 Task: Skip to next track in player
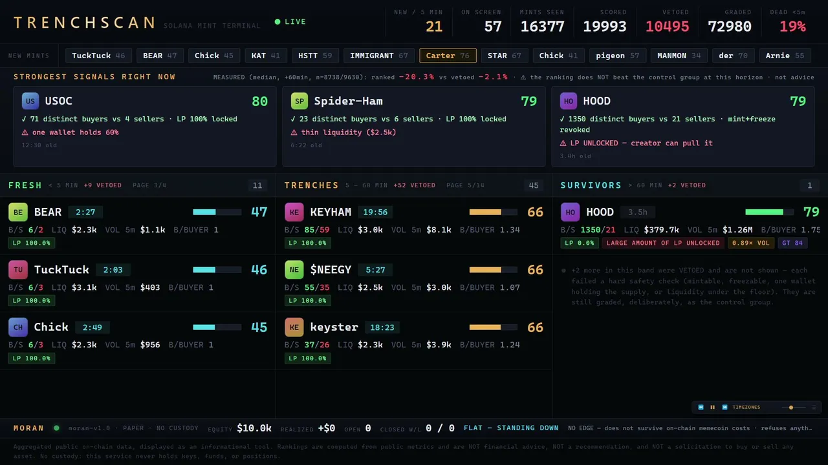click(724, 408)
